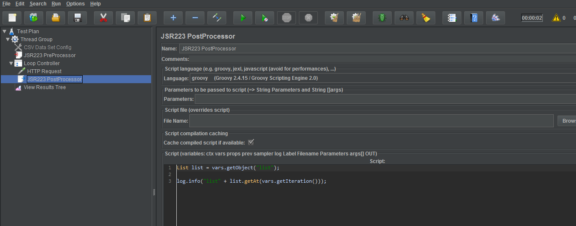This screenshot has width=576, height=226.
Task: Click the File Name input field
Action: coord(371,121)
